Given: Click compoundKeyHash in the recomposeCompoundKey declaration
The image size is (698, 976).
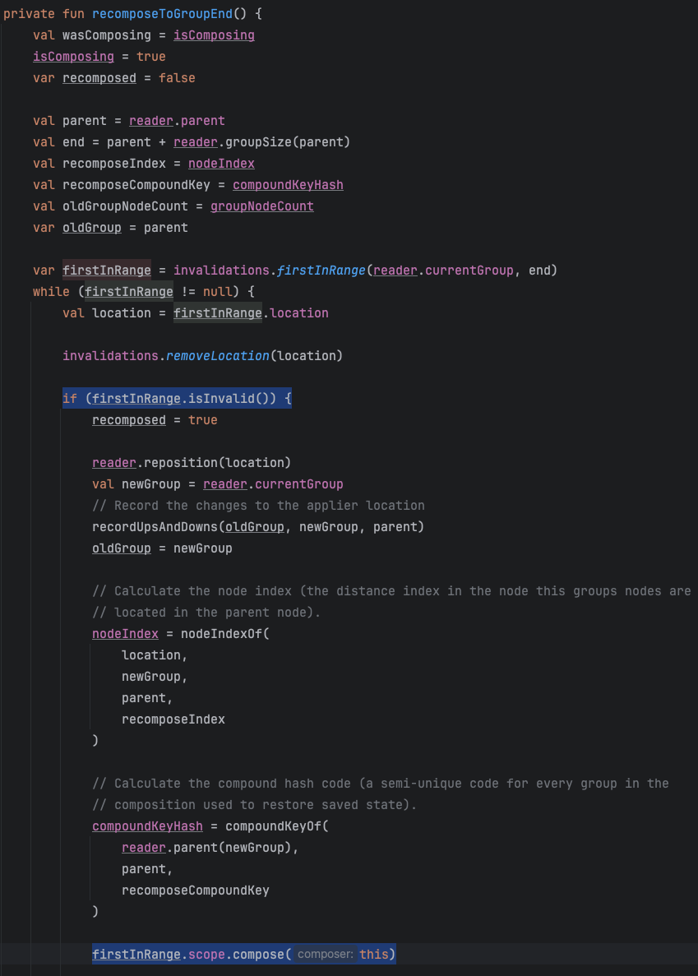Looking at the screenshot, I should (288, 185).
